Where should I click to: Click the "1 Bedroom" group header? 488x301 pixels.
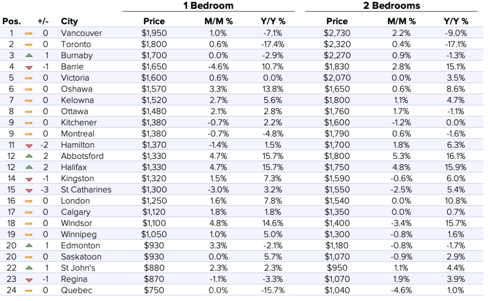(x=208, y=6)
